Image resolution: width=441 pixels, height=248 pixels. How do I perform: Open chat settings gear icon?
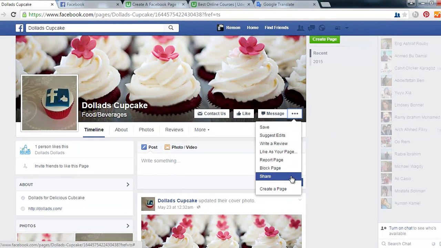(x=433, y=244)
